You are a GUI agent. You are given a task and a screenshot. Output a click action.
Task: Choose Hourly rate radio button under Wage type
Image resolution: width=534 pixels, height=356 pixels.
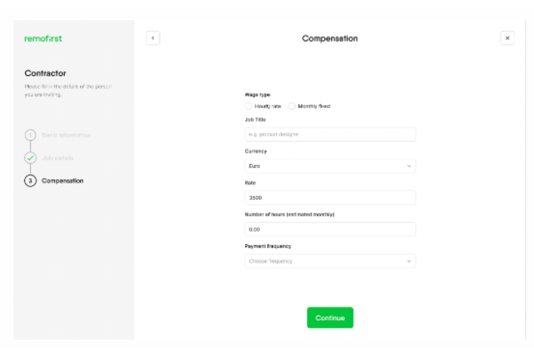[x=248, y=106]
